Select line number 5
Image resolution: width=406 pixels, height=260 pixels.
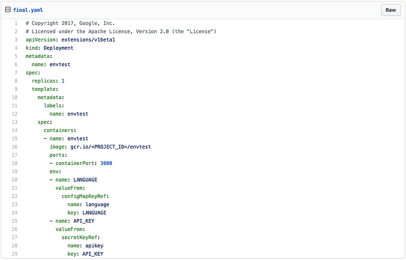point(16,56)
